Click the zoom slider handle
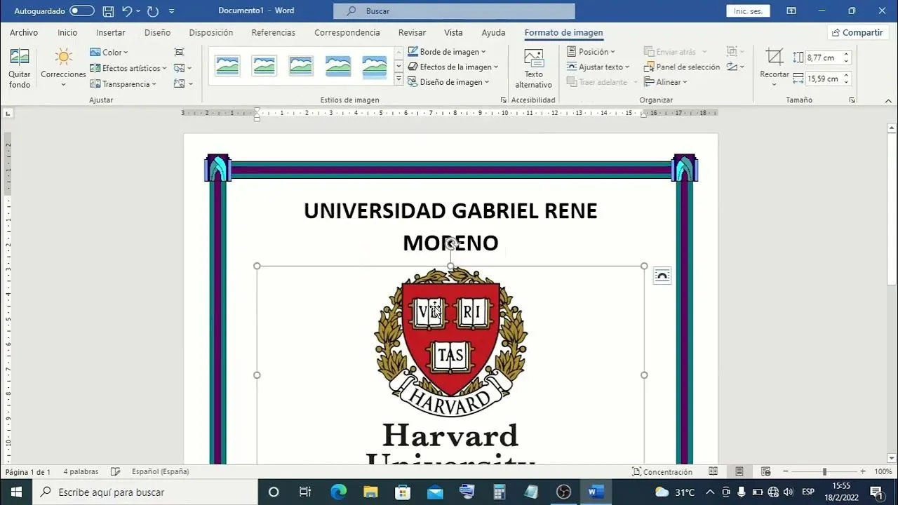The width and height of the screenshot is (898, 505). 824,472
